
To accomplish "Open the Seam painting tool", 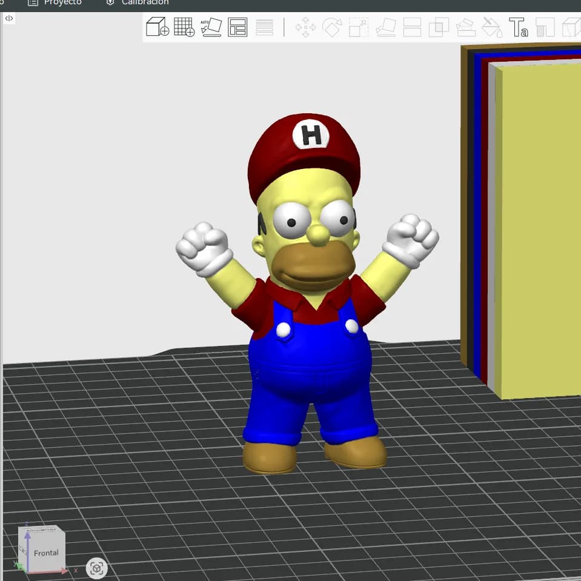I will (x=545, y=27).
